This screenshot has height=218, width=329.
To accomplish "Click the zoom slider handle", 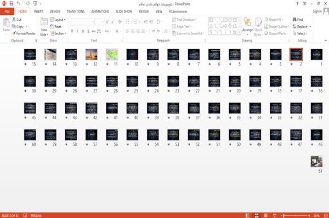I will click(x=283, y=215).
